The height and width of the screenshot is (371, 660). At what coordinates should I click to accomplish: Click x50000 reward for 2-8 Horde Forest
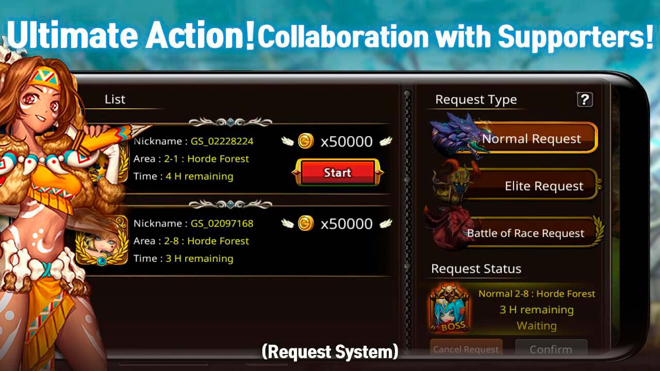[x=346, y=224]
